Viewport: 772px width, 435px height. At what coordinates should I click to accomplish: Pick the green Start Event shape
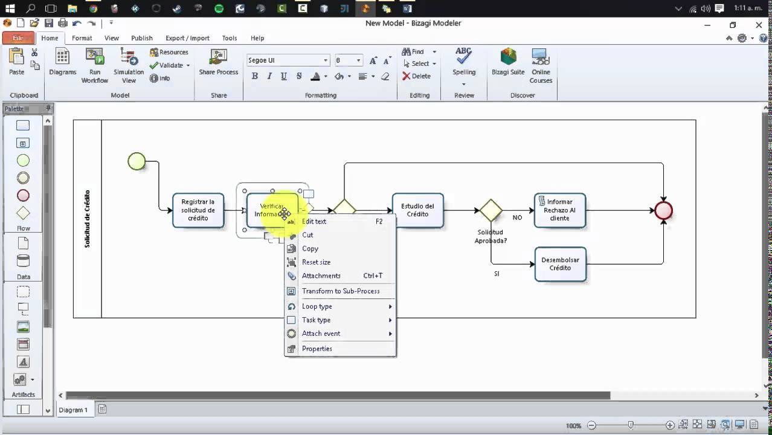coord(23,161)
